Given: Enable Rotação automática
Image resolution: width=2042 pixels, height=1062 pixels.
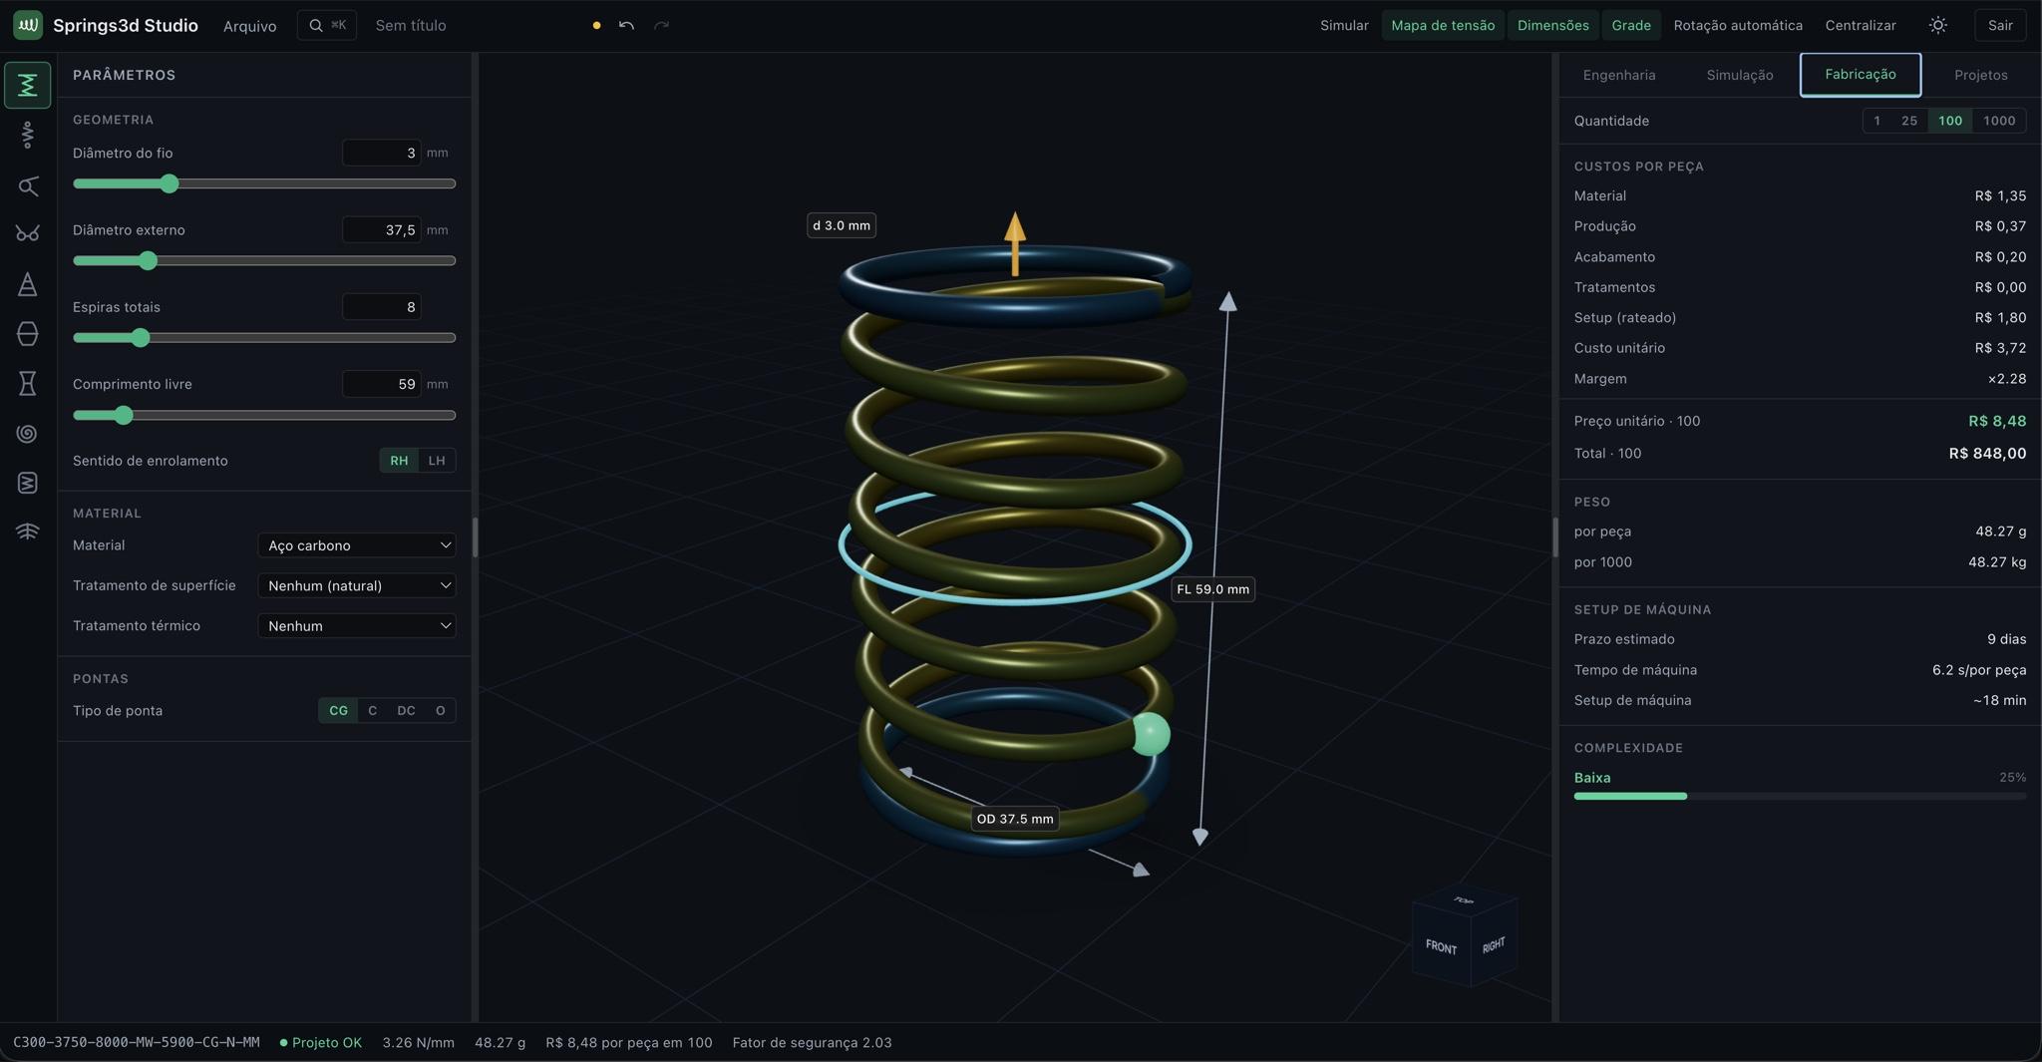Looking at the screenshot, I should click(1738, 25).
